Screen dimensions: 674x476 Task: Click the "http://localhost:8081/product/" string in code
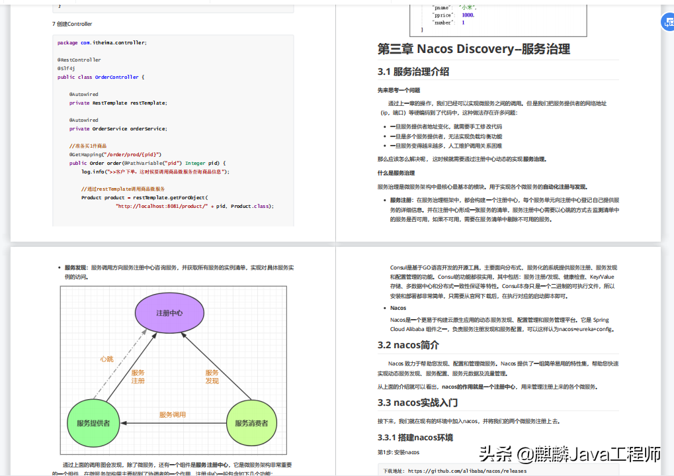pyautogui.click(x=161, y=206)
